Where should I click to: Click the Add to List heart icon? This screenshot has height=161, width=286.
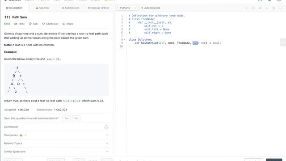(43, 24)
